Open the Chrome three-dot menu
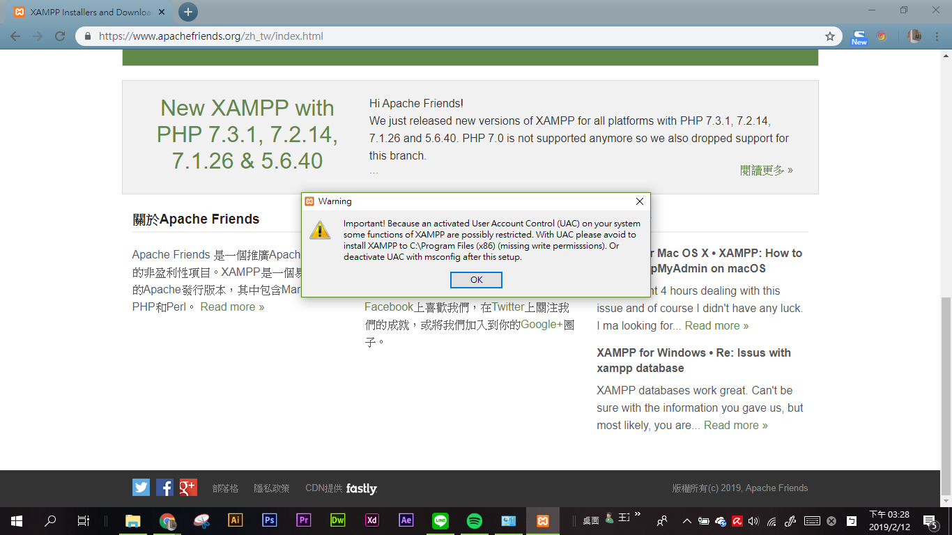This screenshot has width=952, height=535. coord(936,36)
